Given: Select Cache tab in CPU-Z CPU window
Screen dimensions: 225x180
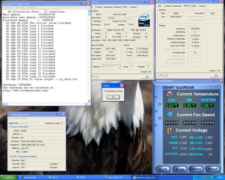Looking at the screenshot, I should (x=99, y=7).
